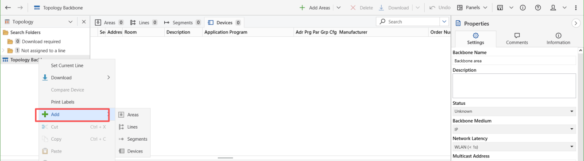
Task: Click the Description text area
Action: (514, 86)
